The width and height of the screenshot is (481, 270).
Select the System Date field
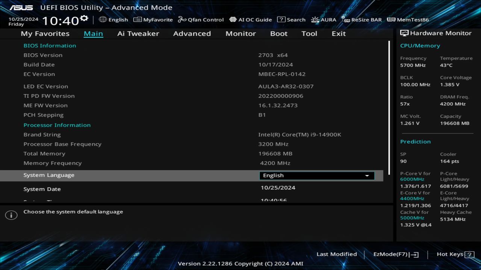pyautogui.click(x=42, y=189)
